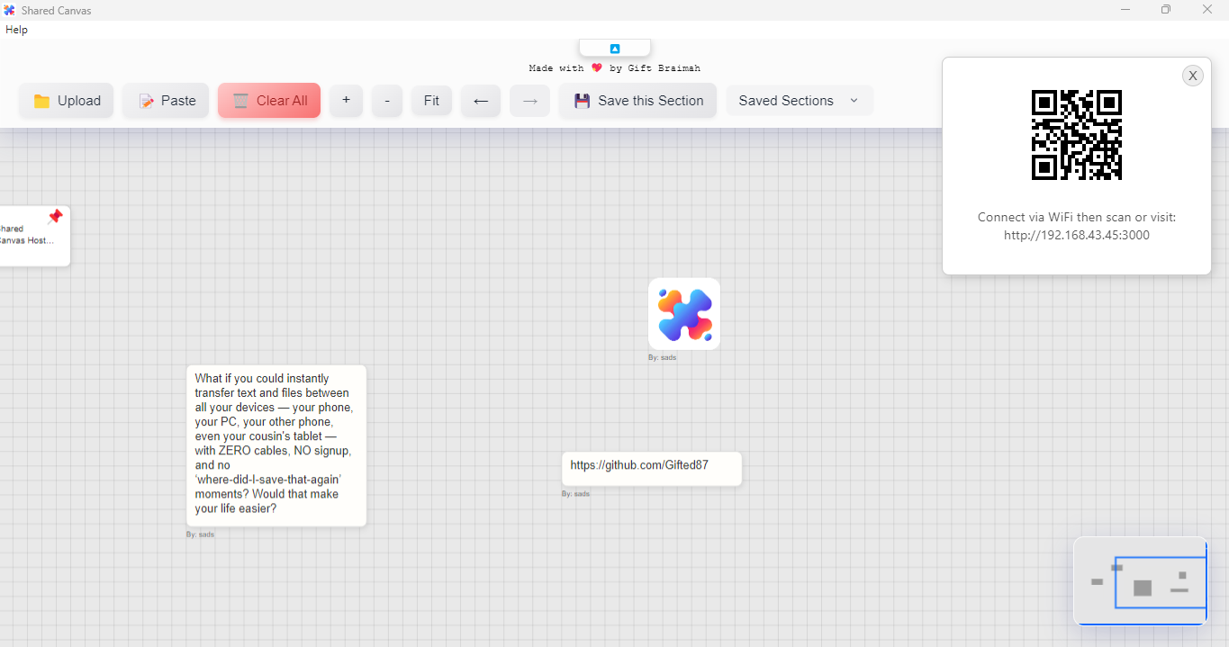Screen dimensions: 1229x647
Task: Click the Shared Canvas app icon in the title bar
Action: tap(10, 10)
